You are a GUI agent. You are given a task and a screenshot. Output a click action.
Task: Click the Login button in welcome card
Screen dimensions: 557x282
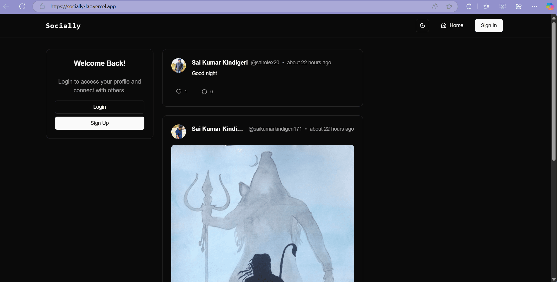[x=100, y=107]
